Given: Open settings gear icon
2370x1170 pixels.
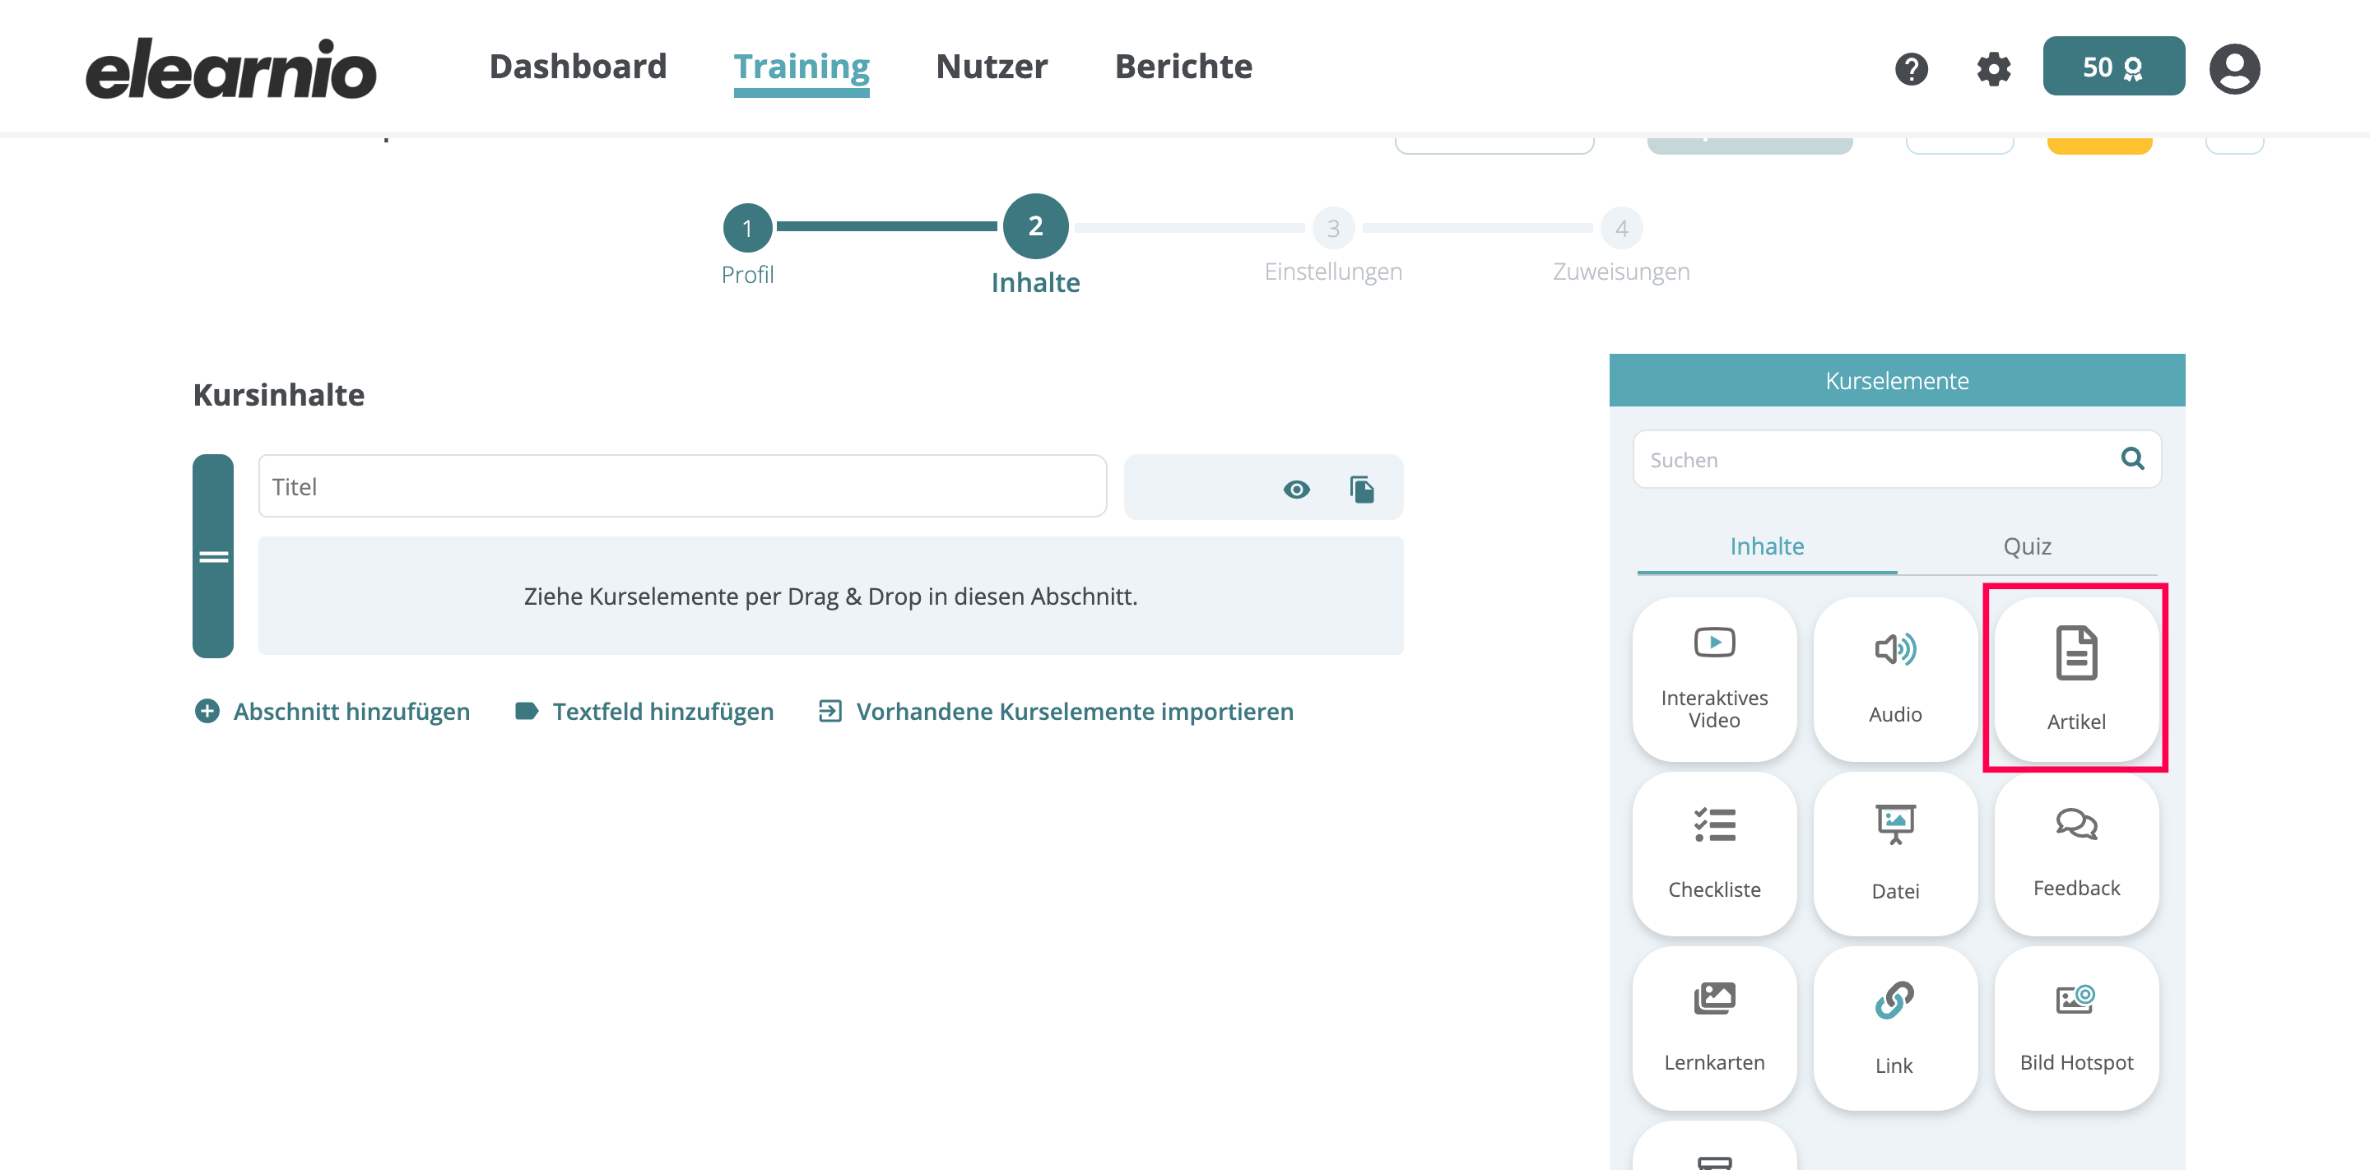Looking at the screenshot, I should (x=1993, y=68).
